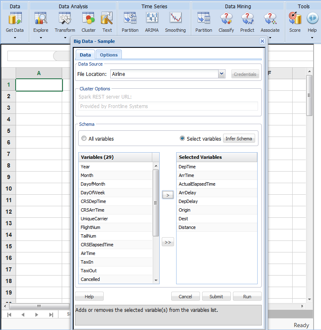This screenshot has width=321, height=330.
Task: Choose the Select variables radio button
Action: [x=182, y=138]
